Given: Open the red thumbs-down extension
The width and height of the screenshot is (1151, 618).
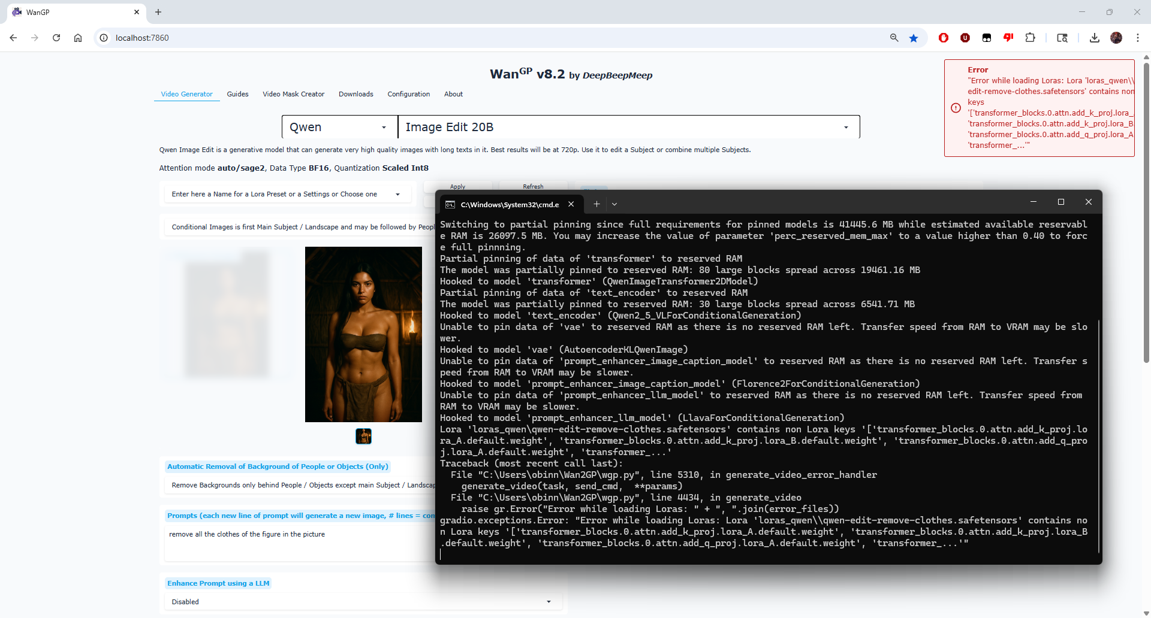Looking at the screenshot, I should click(1008, 38).
